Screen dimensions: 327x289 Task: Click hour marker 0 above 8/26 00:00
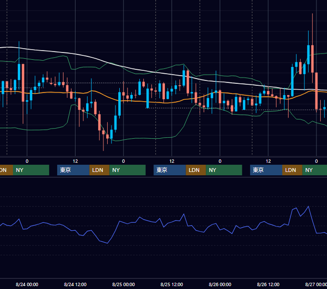tap(220, 161)
